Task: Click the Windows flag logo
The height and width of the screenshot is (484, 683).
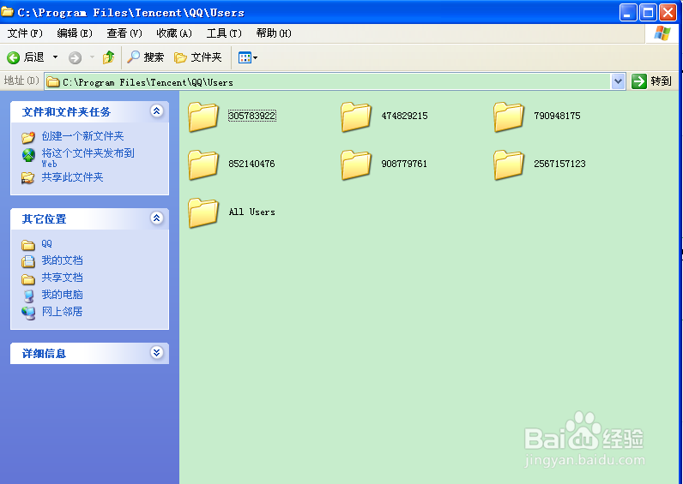Action: [662, 33]
